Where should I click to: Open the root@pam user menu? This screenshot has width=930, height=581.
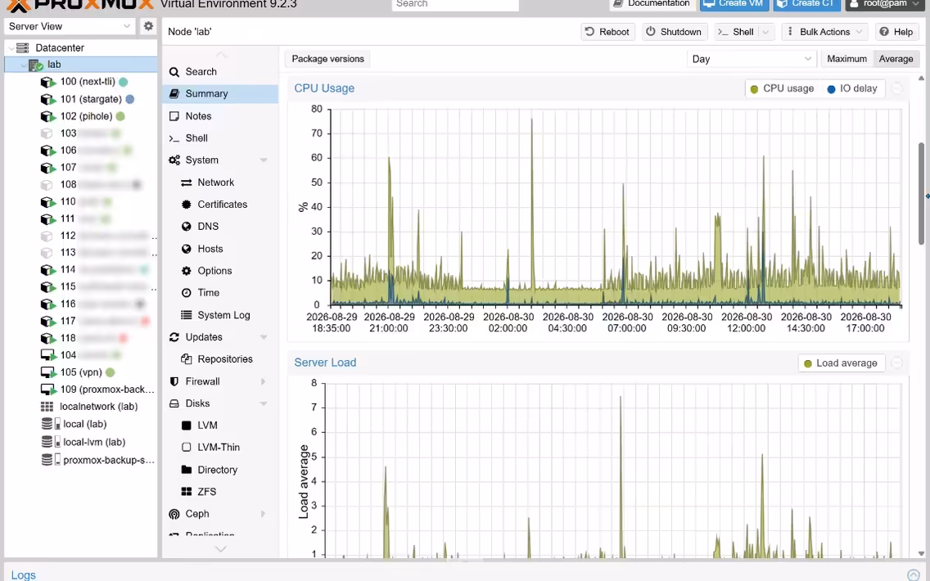[884, 4]
